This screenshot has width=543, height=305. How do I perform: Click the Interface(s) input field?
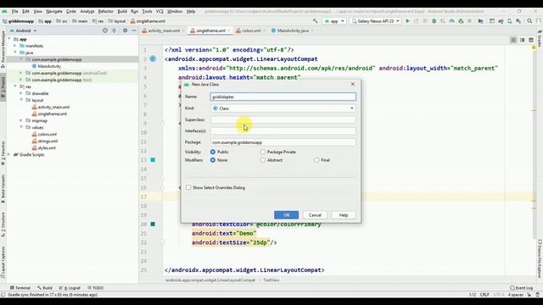point(283,131)
